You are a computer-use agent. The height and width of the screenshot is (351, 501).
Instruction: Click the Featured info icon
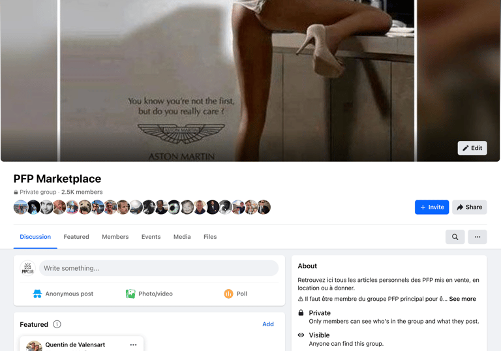(57, 324)
